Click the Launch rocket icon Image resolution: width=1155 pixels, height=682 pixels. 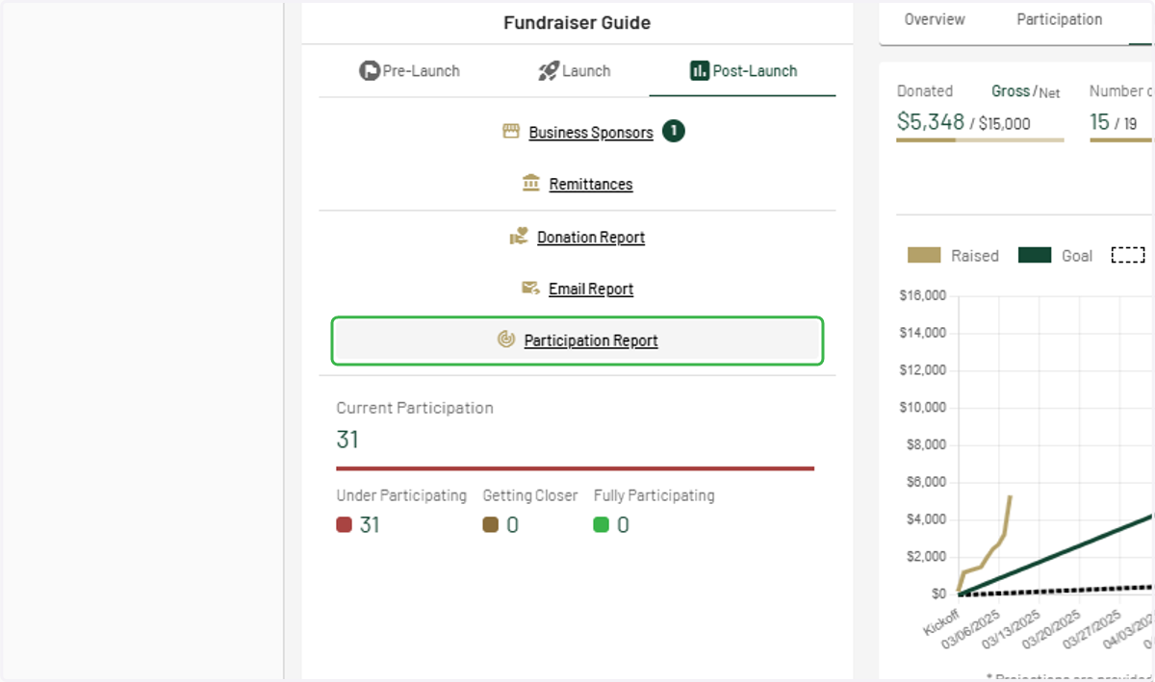pyautogui.click(x=548, y=71)
